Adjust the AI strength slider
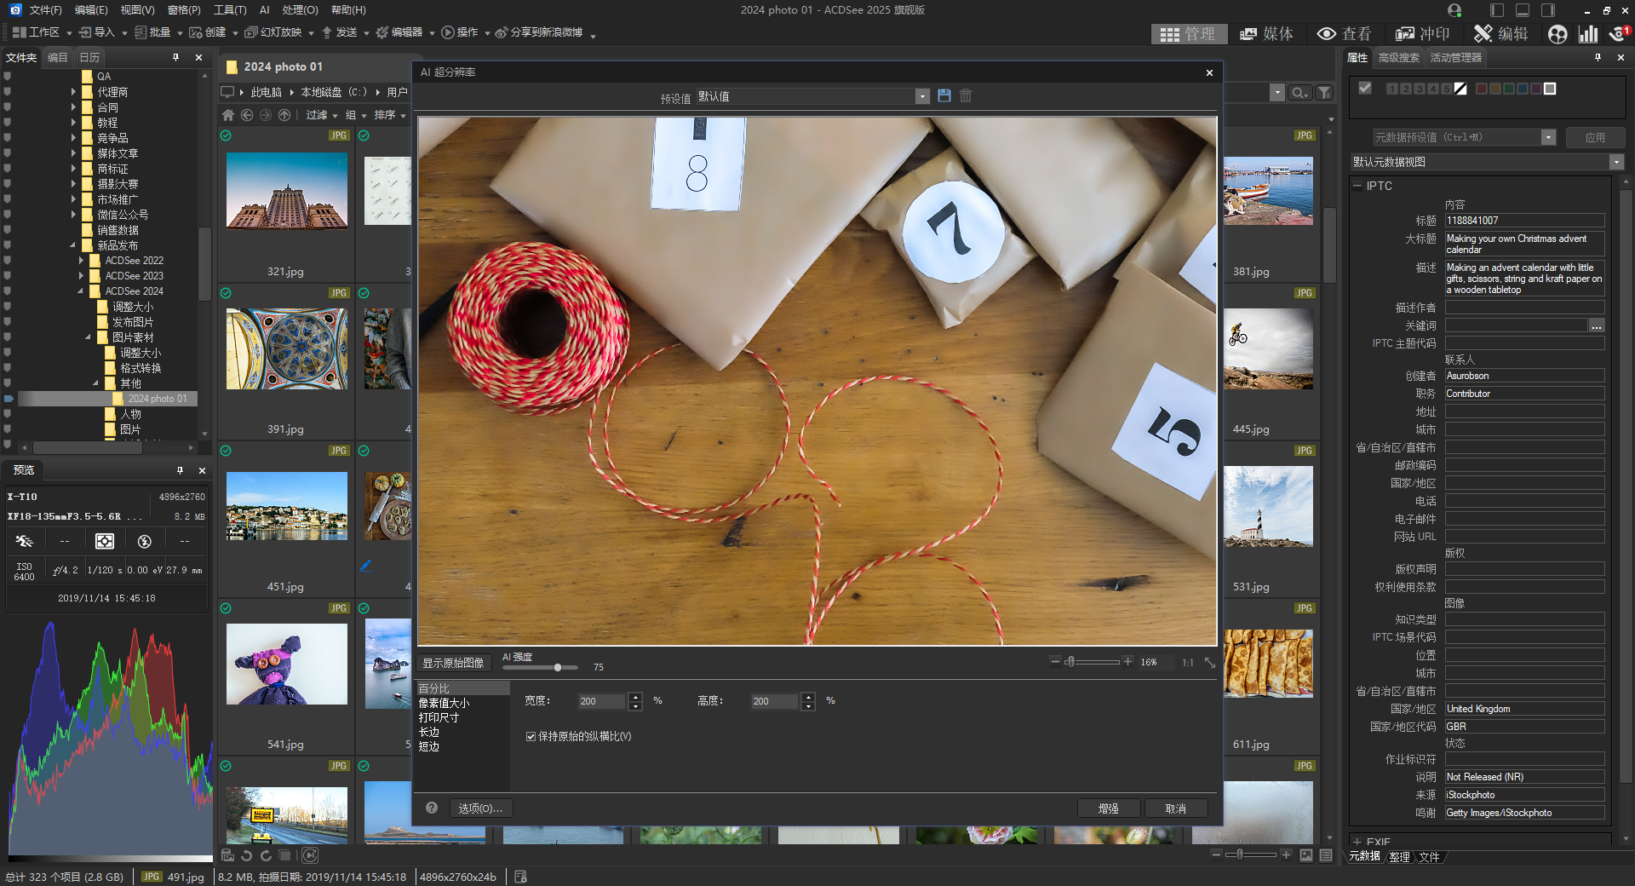The width and height of the screenshot is (1635, 886). point(558,667)
